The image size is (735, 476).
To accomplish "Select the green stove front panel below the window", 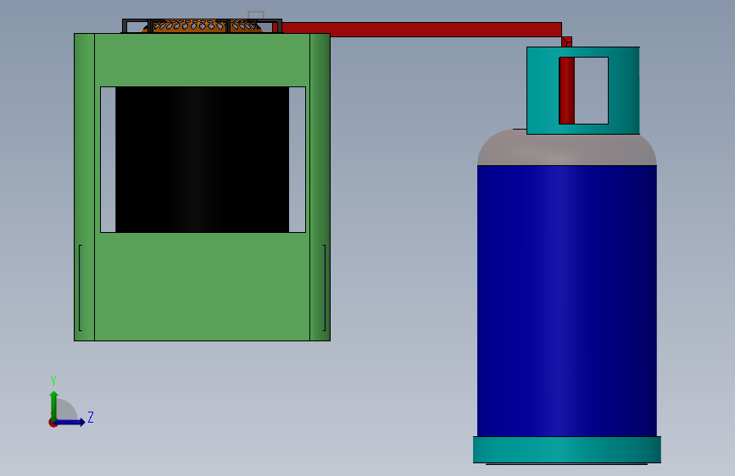I will tap(202, 286).
